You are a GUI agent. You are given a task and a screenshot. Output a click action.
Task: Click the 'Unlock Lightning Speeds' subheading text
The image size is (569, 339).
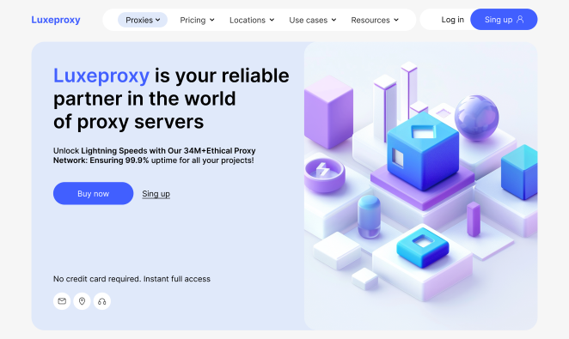154,155
